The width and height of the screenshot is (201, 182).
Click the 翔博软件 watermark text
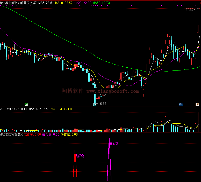click(x=73, y=91)
